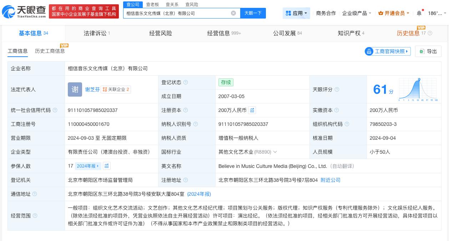Click inside the company search input field
The width and height of the screenshot is (449, 241).
pyautogui.click(x=178, y=13)
